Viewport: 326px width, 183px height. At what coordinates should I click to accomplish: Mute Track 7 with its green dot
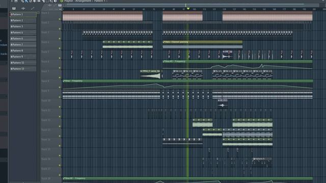(x=60, y=78)
